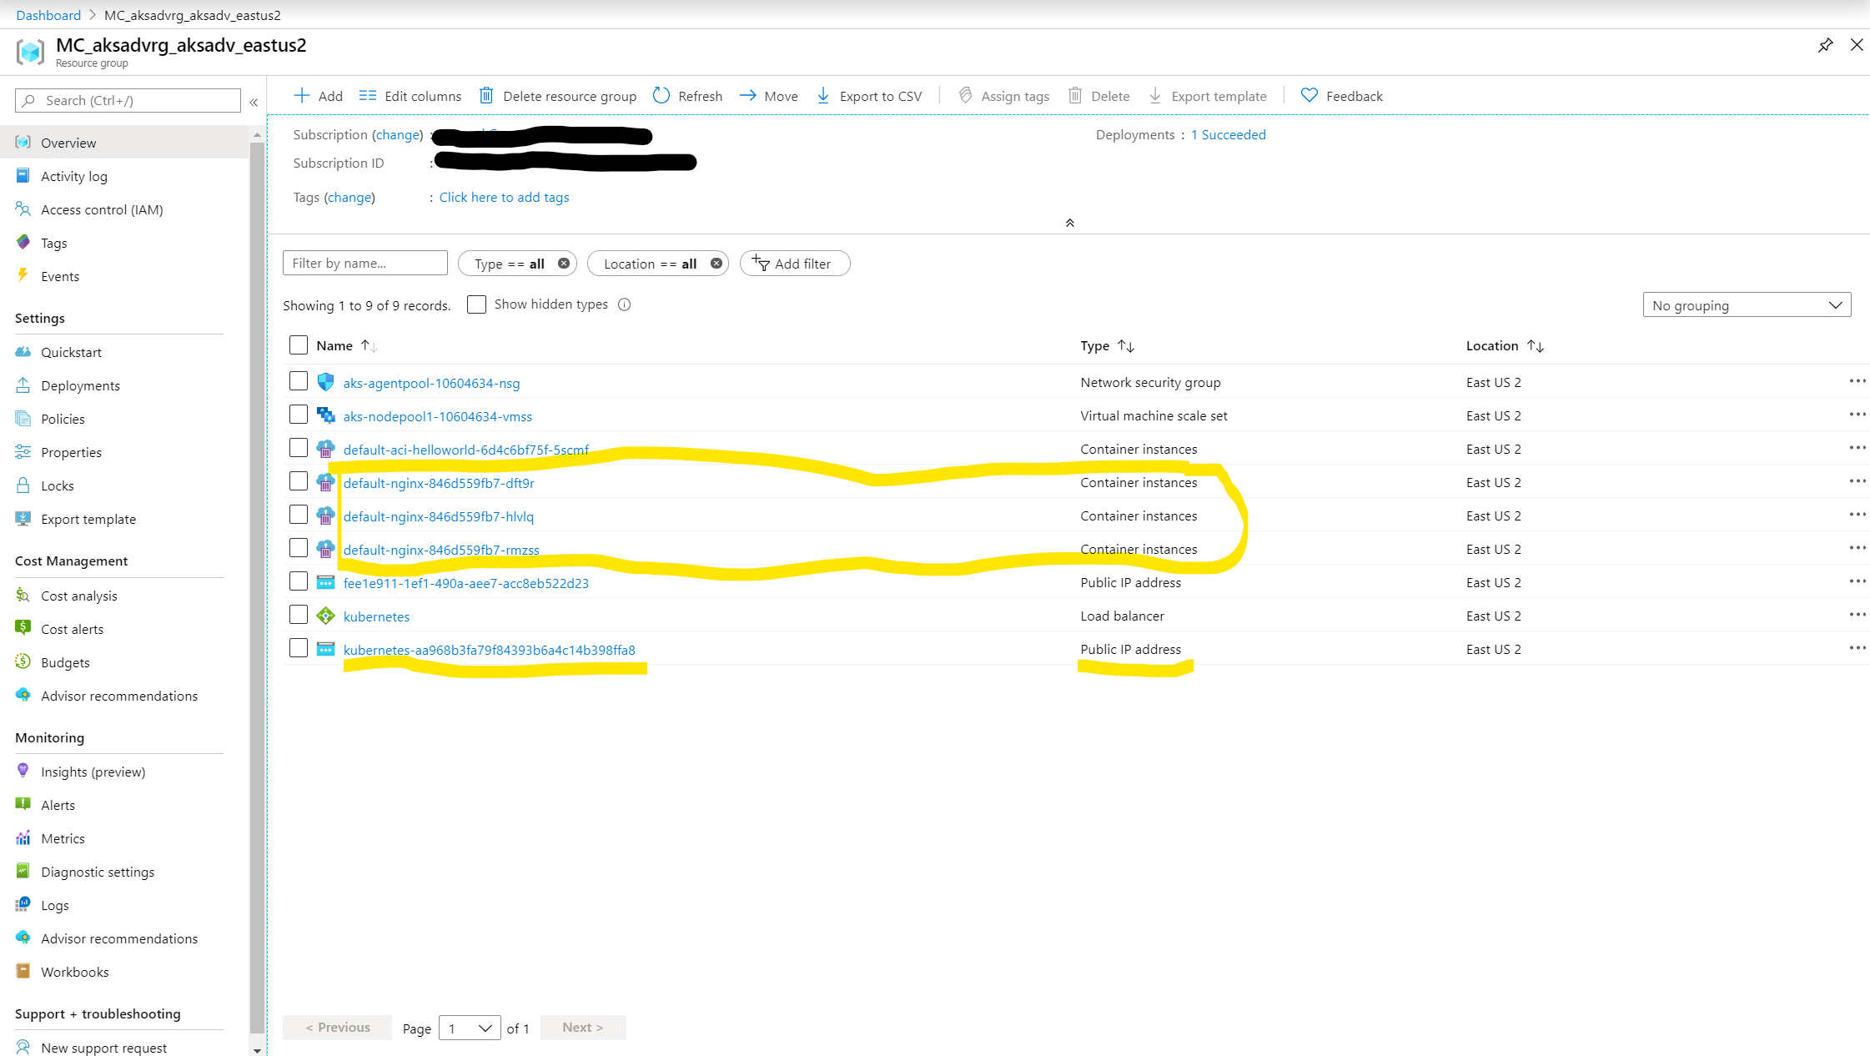Open Cost analysis in the sidebar menu
The image size is (1870, 1056).
[x=79, y=596]
